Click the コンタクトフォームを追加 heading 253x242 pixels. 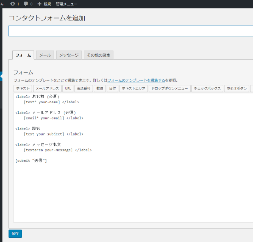click(47, 18)
